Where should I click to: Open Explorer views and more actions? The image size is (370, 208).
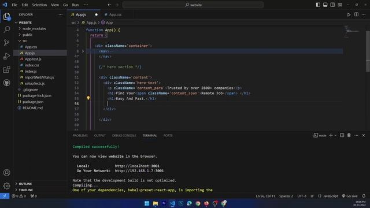pyautogui.click(x=61, y=14)
